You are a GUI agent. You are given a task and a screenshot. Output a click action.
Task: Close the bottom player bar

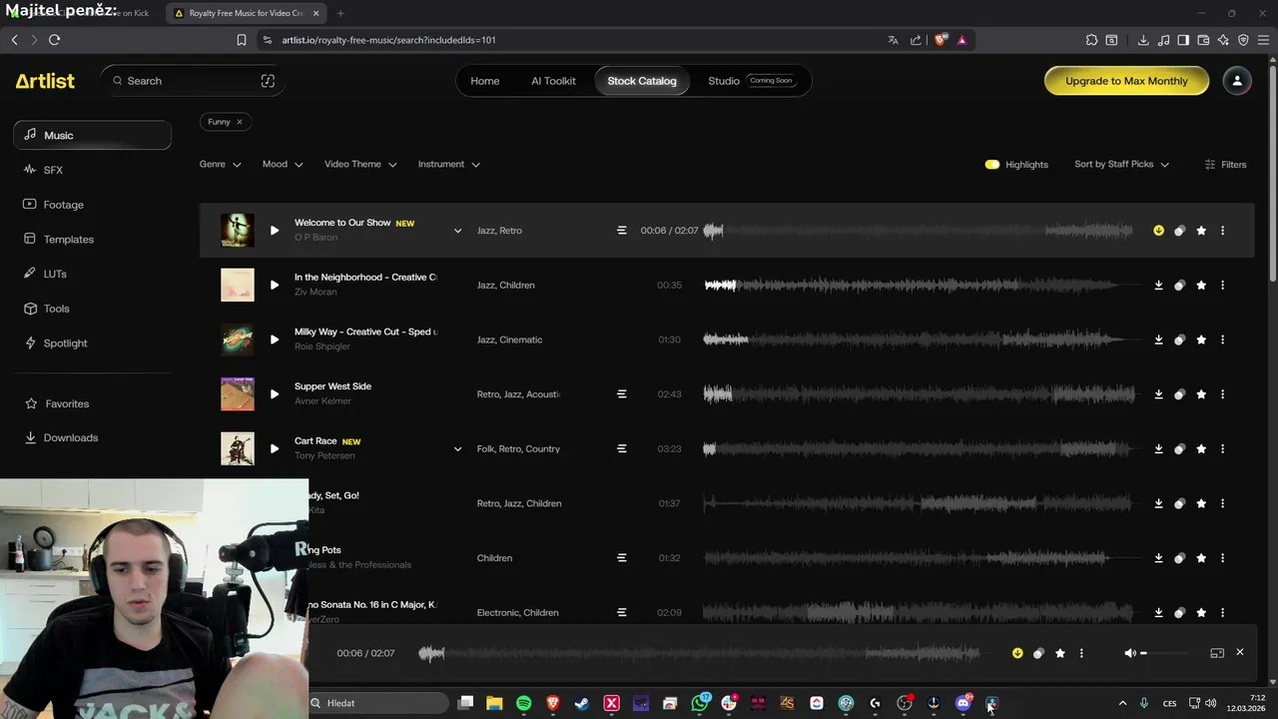(1240, 652)
